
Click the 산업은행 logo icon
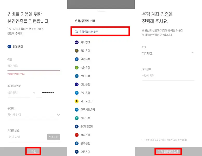(77, 84)
